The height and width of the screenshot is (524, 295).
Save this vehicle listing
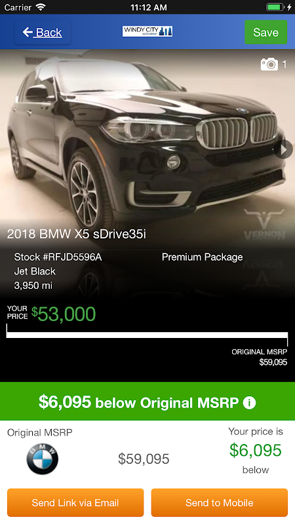point(266,32)
